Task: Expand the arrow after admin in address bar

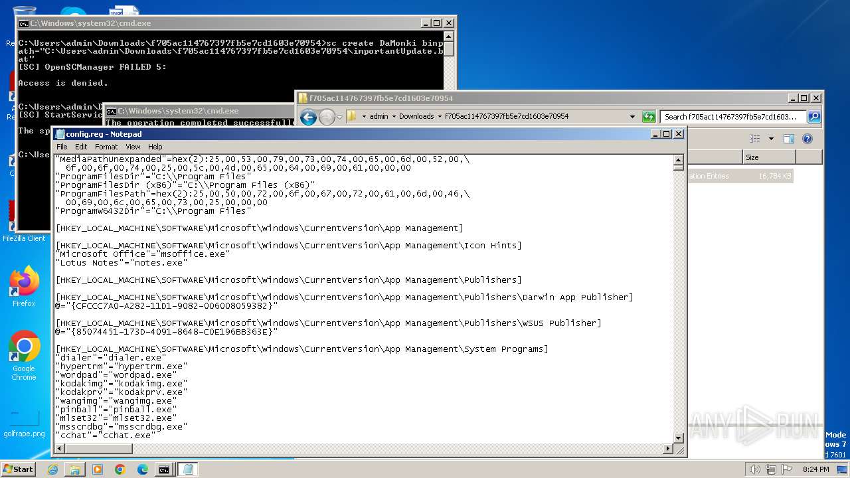Action: click(394, 117)
